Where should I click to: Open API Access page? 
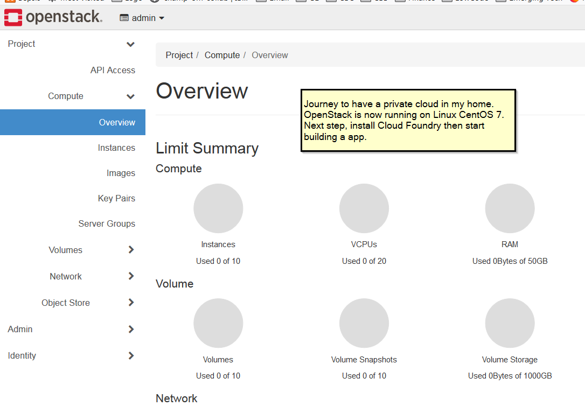113,70
